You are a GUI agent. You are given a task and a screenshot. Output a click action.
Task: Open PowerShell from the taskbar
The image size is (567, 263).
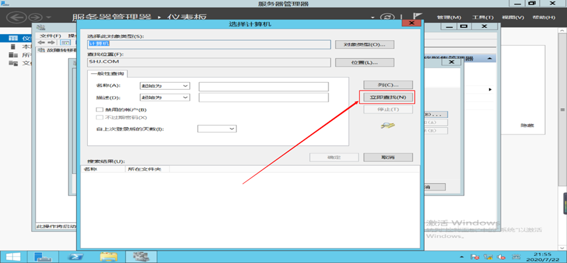(75, 256)
